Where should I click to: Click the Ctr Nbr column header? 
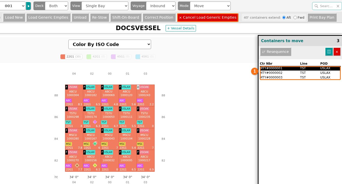266,64
